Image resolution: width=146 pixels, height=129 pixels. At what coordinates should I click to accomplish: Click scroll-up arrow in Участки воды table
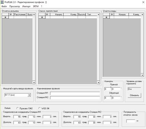point(142,14)
